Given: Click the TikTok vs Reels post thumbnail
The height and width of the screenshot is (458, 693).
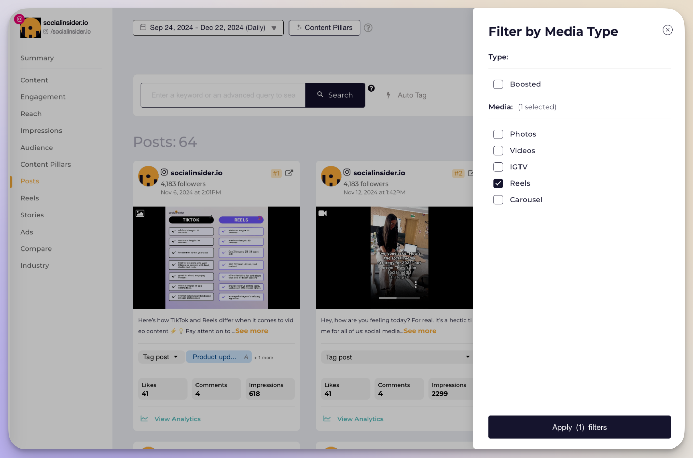Looking at the screenshot, I should click(x=216, y=258).
